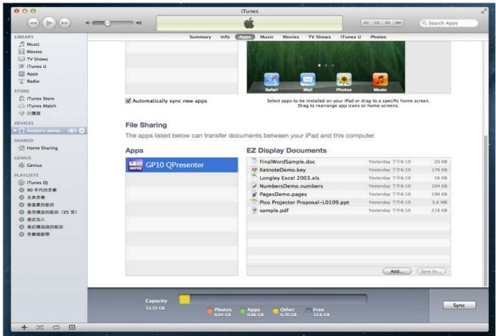Screen dimensions: 496x336
Task: Toggle repeat at the bottom bar
Action: [56, 328]
